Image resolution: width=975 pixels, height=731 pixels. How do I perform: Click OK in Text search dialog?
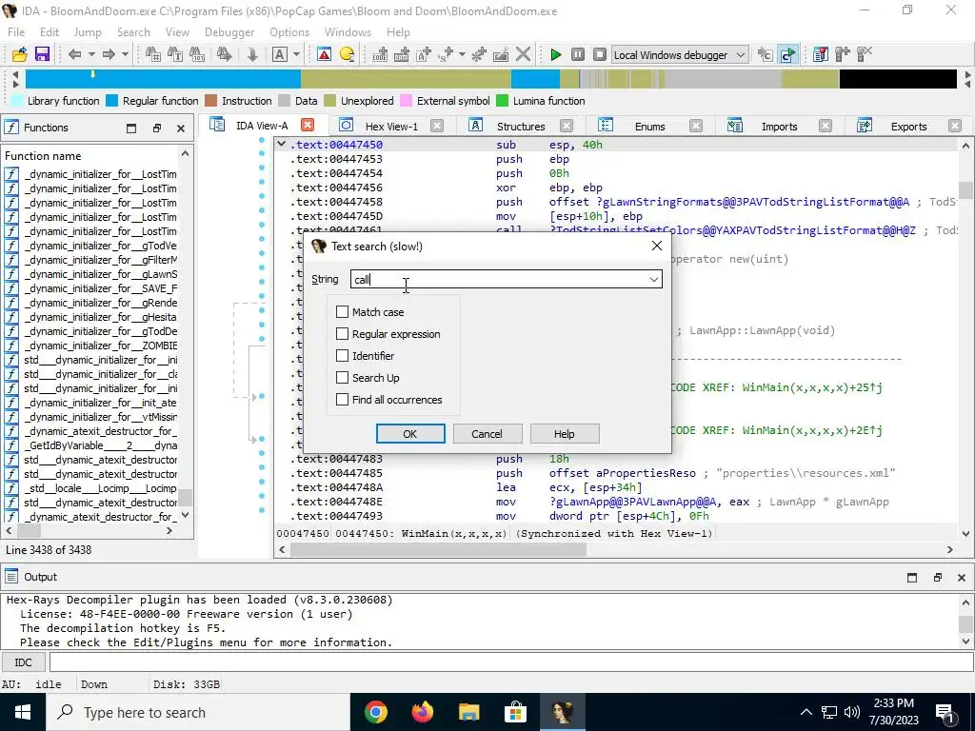tap(410, 434)
